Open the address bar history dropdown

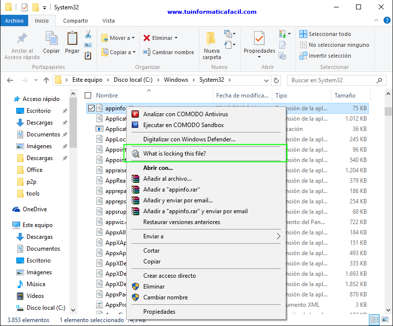[x=266, y=80]
